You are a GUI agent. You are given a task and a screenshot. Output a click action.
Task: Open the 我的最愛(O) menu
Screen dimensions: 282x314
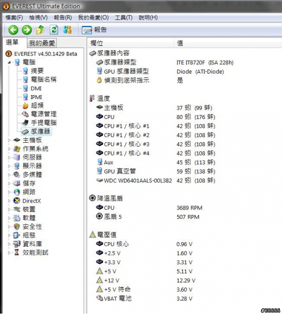tap(93, 18)
